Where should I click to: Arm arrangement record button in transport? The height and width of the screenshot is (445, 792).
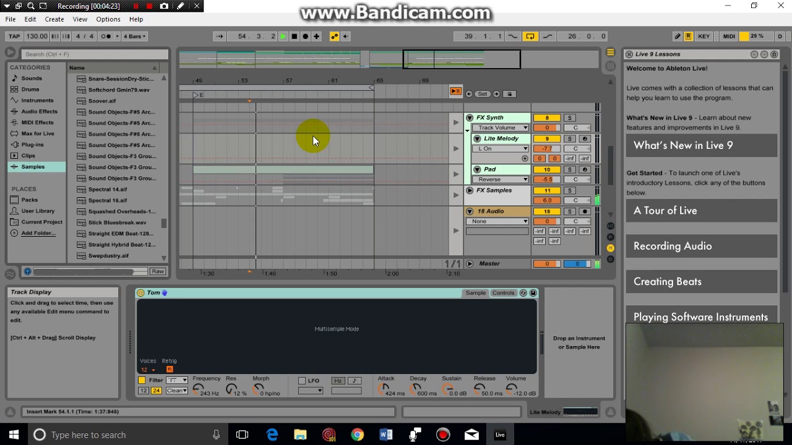[x=305, y=36]
